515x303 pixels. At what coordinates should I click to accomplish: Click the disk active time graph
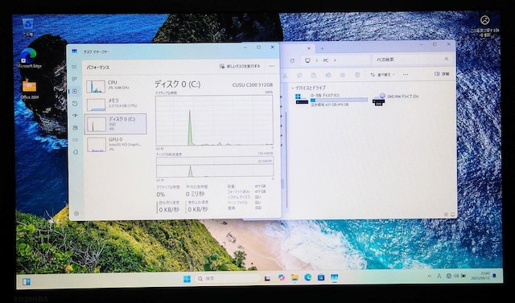point(214,121)
